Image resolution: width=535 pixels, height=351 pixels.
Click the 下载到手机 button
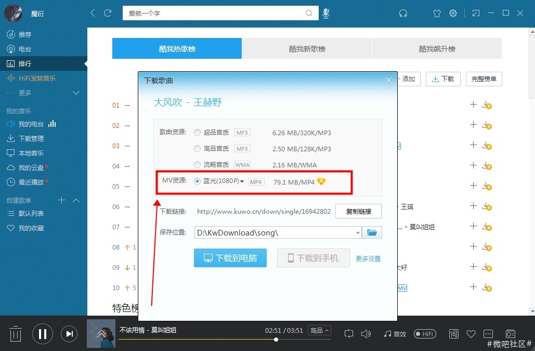click(x=313, y=258)
